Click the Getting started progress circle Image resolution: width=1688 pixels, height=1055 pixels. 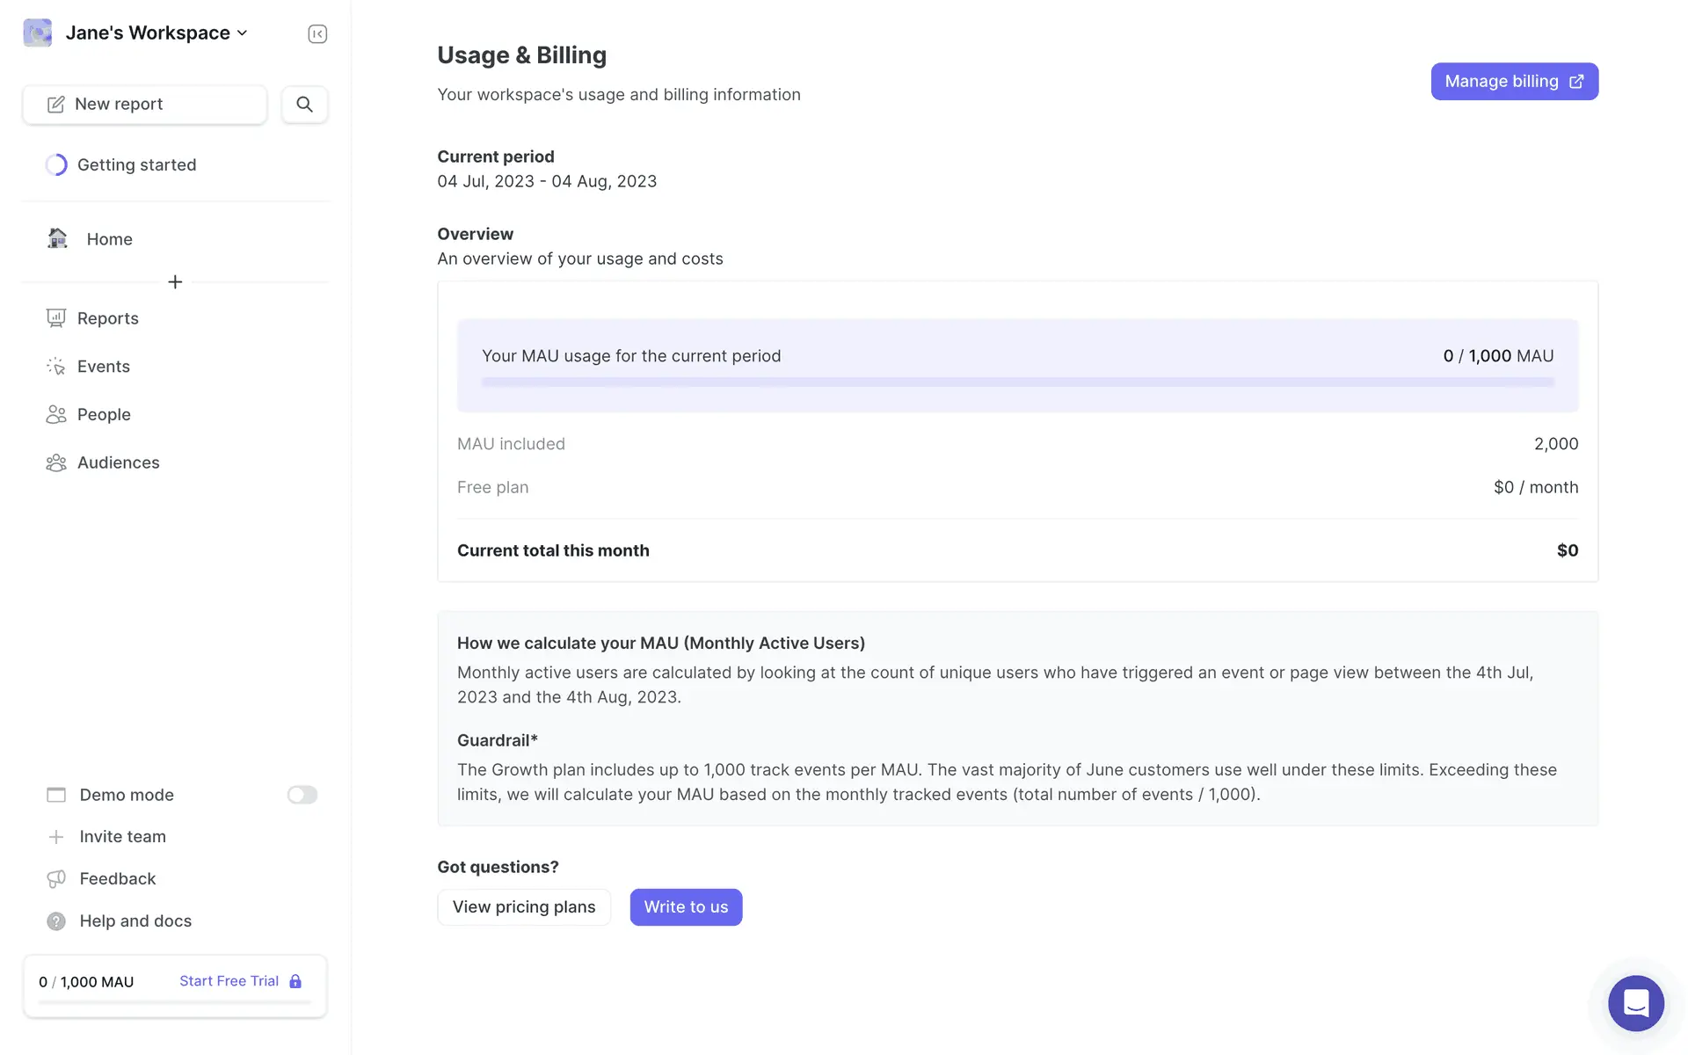point(56,165)
